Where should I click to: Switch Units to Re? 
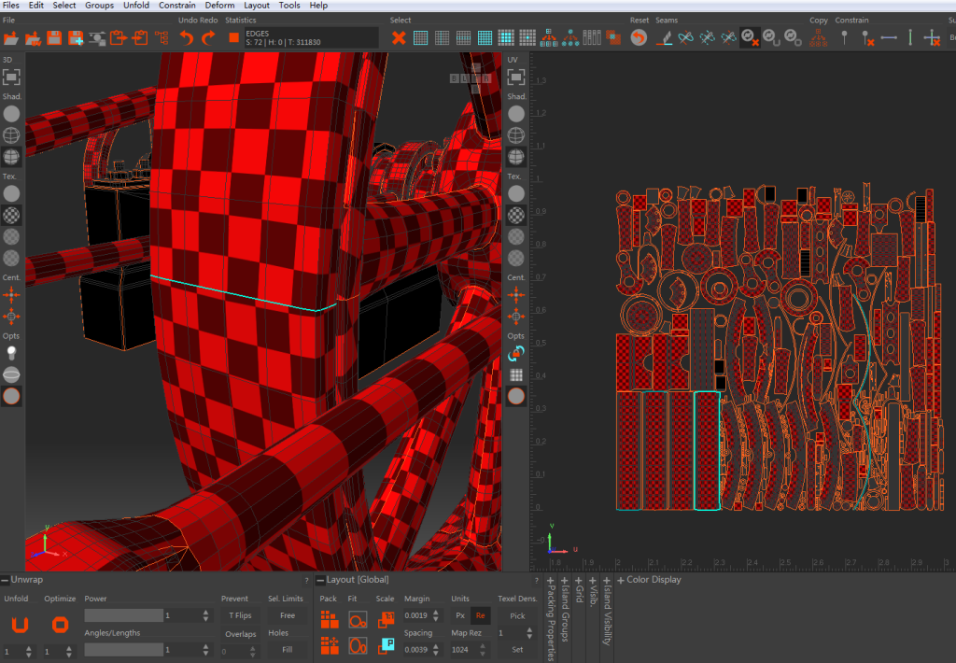pyautogui.click(x=481, y=615)
